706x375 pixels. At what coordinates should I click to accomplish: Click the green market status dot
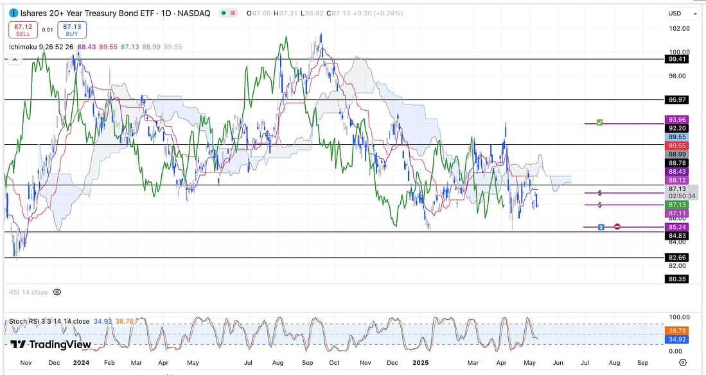click(222, 13)
